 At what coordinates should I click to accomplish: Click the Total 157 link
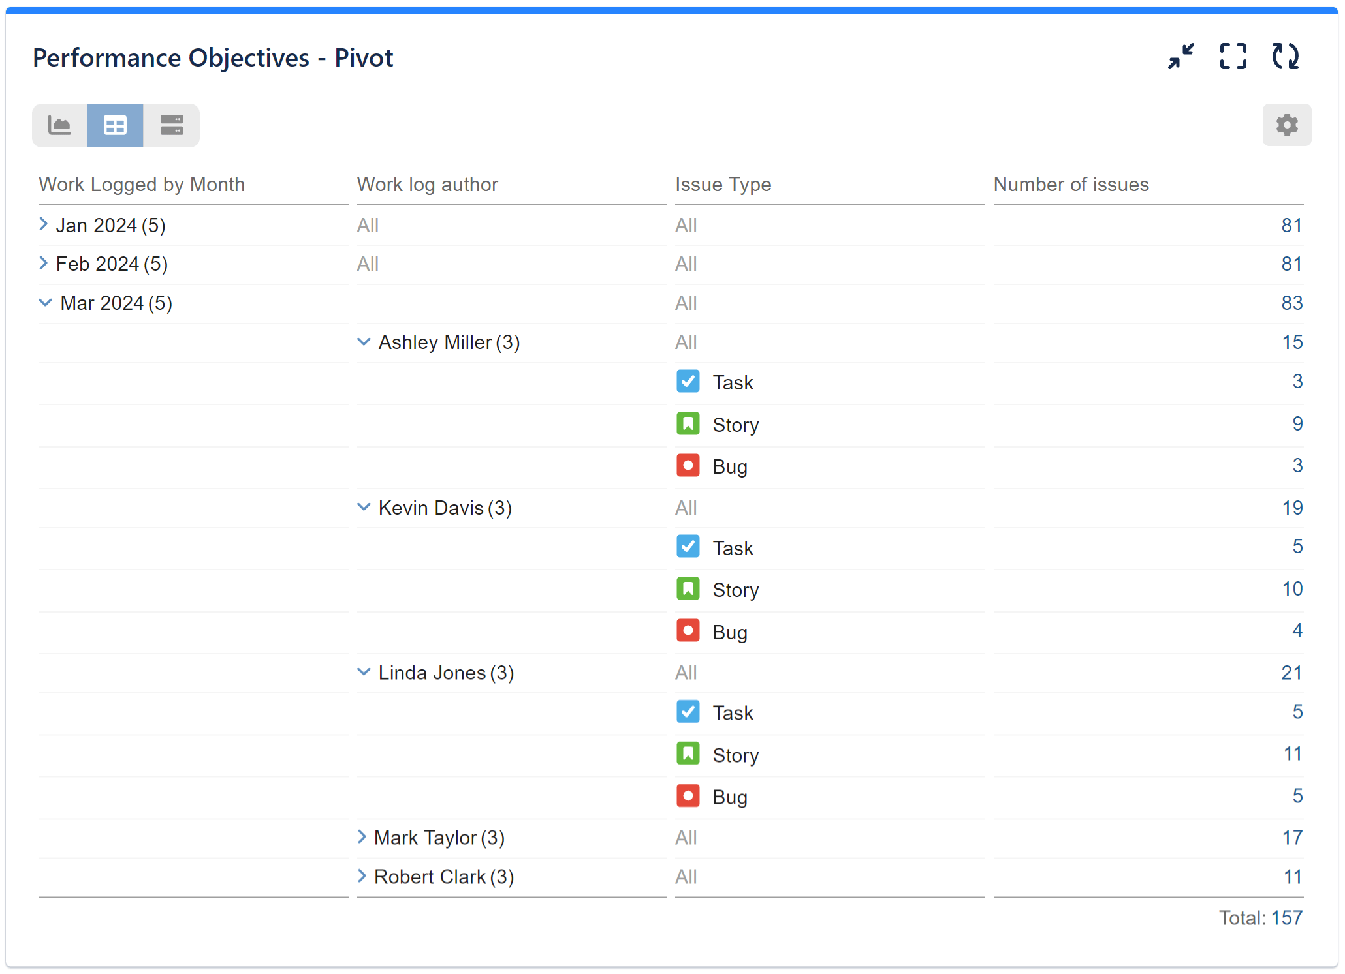tap(1288, 917)
